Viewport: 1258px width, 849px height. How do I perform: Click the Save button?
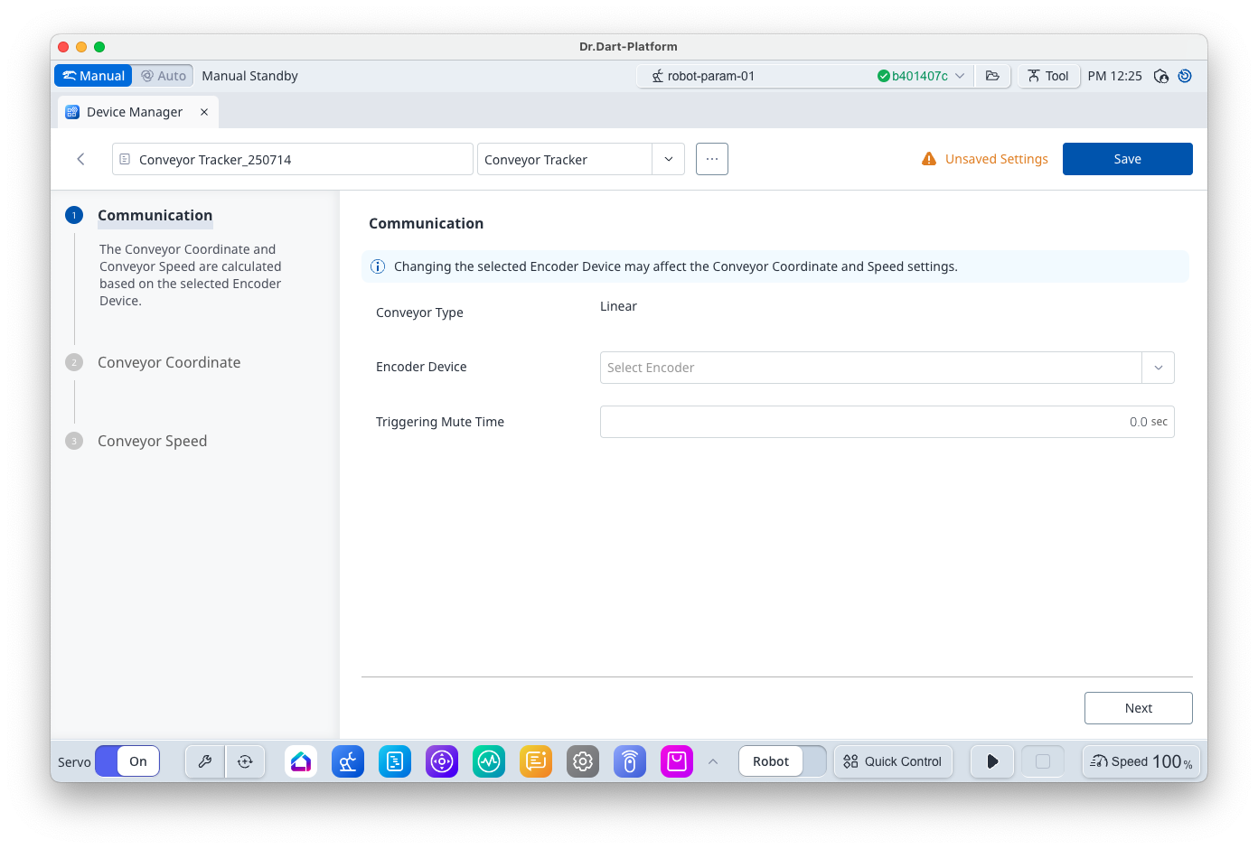click(x=1127, y=159)
